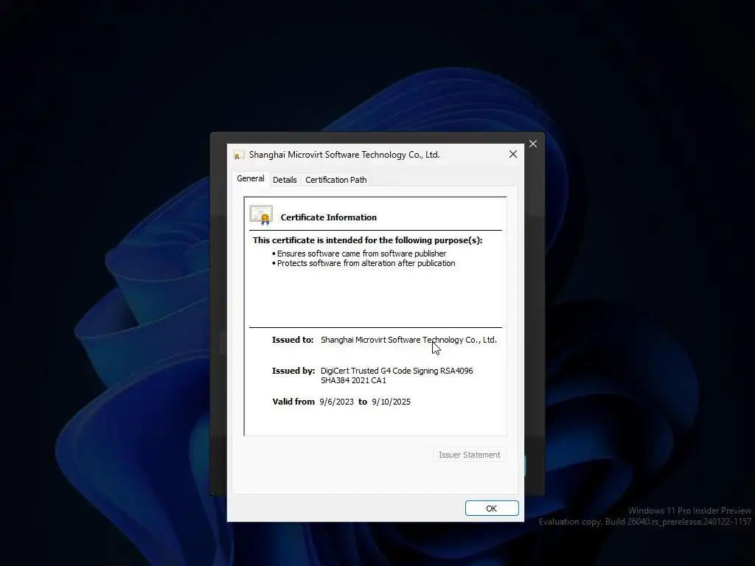Select the General tab

click(251, 178)
